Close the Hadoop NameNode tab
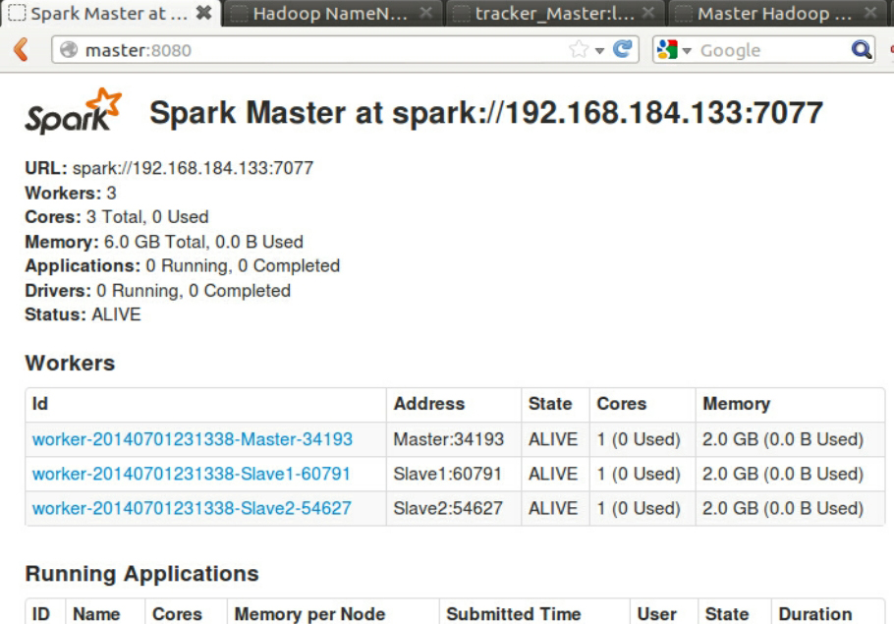This screenshot has width=894, height=624. click(425, 14)
